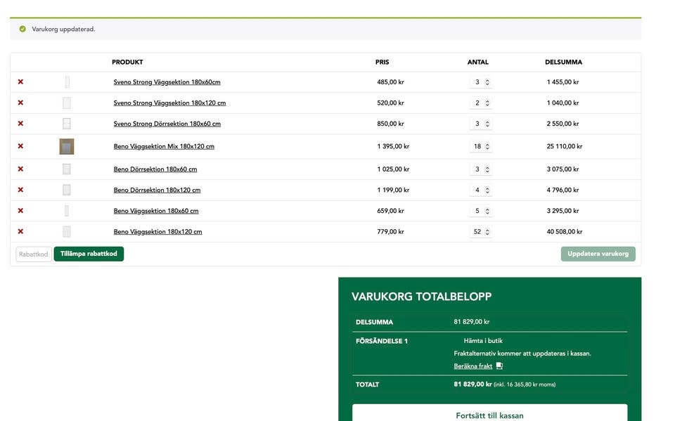Screen dimensions: 675x421
Task: Open thumbnail of Sveno Strong Väggsektion 180x60cm
Action: (67, 82)
